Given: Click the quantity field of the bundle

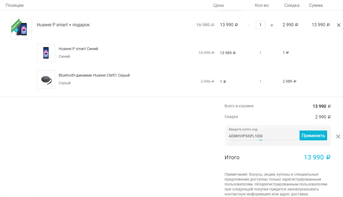Looking at the screenshot, I should (260, 25).
